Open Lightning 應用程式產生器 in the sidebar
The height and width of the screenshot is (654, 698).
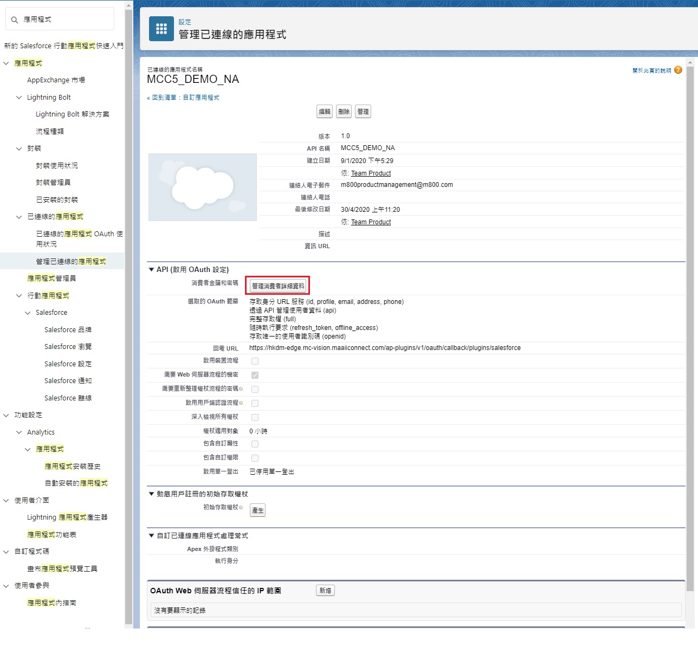[x=67, y=517]
